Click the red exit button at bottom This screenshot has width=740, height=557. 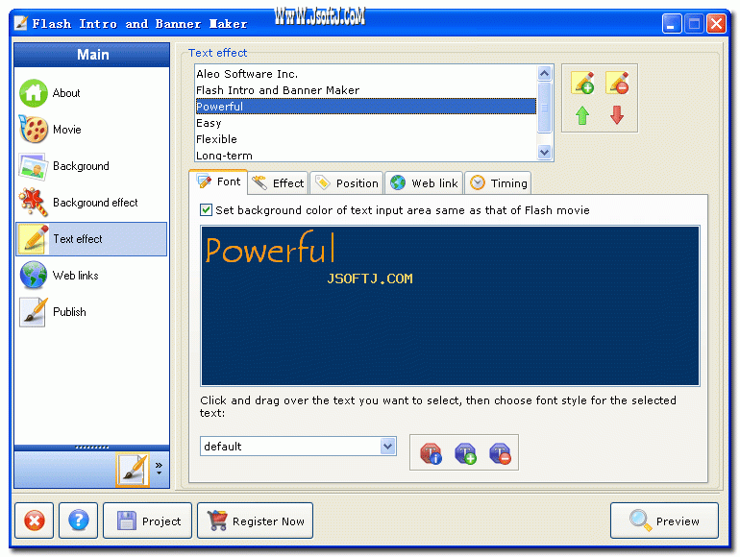pyautogui.click(x=34, y=521)
